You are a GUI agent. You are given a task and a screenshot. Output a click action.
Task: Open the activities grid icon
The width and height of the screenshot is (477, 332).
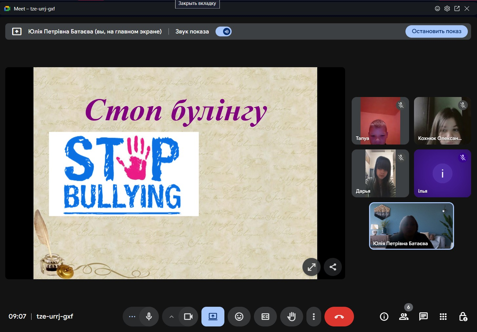(x=443, y=317)
